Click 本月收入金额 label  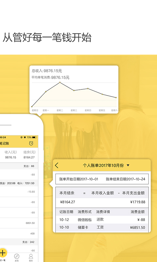tap(102, 193)
